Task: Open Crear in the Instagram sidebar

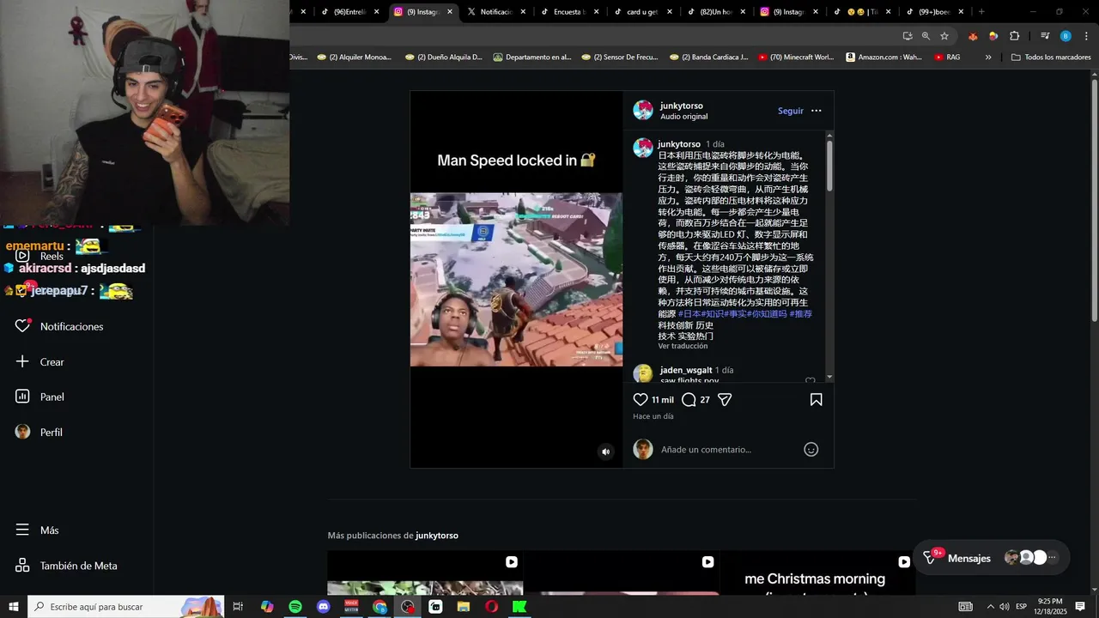Action: tap(39, 362)
